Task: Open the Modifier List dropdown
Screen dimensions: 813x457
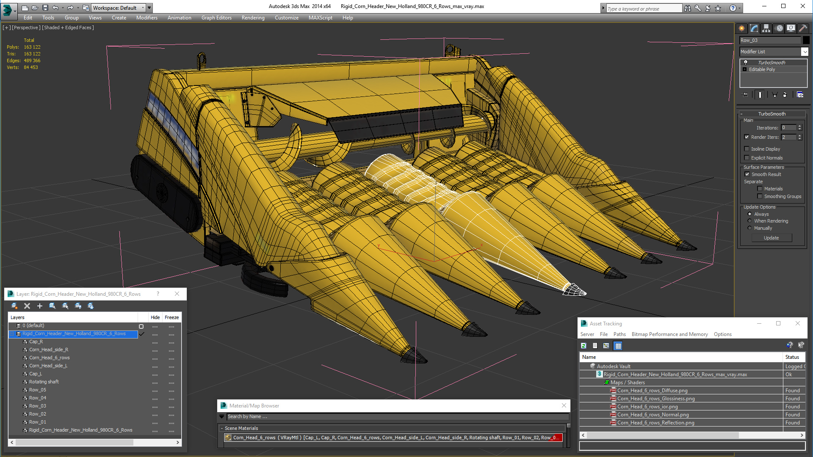Action: [x=805, y=52]
